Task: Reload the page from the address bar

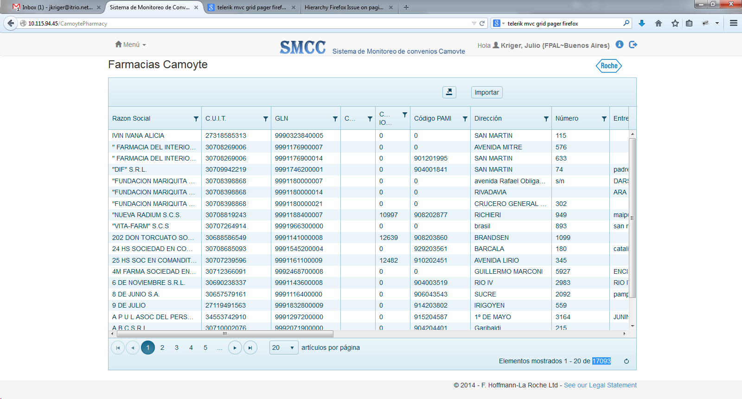Action: 482,23
